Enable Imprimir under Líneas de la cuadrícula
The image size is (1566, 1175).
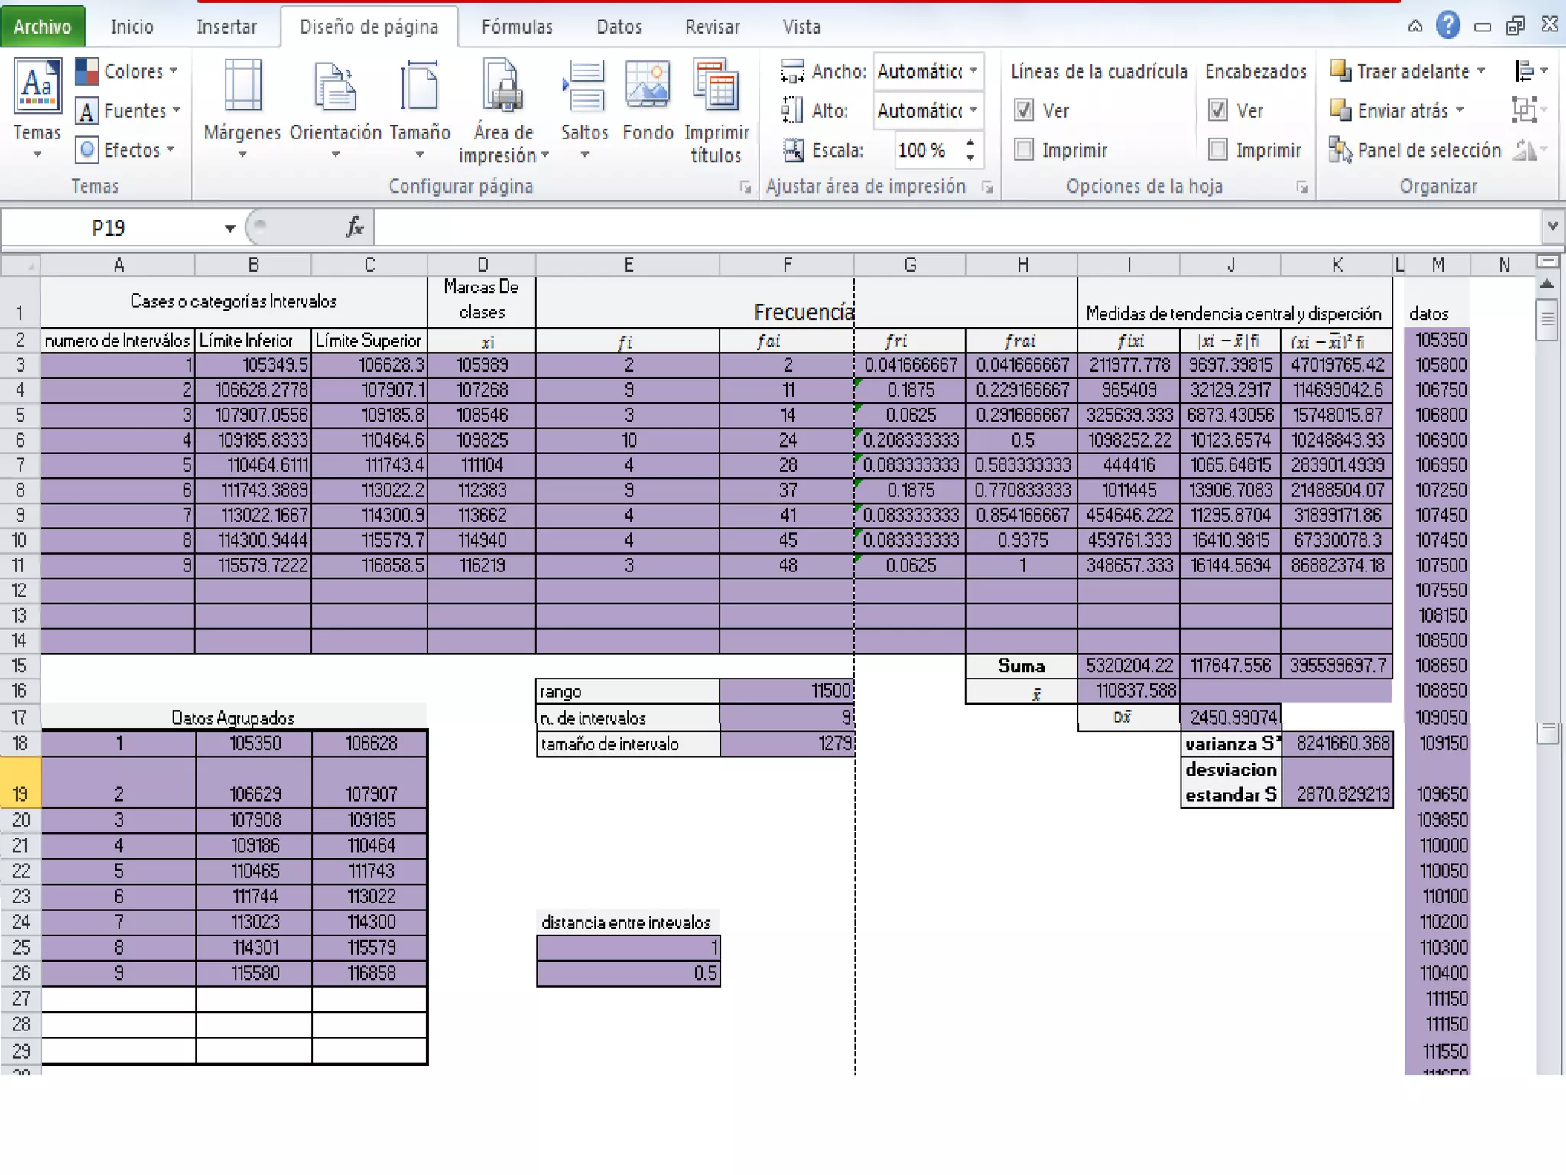[x=1024, y=150]
